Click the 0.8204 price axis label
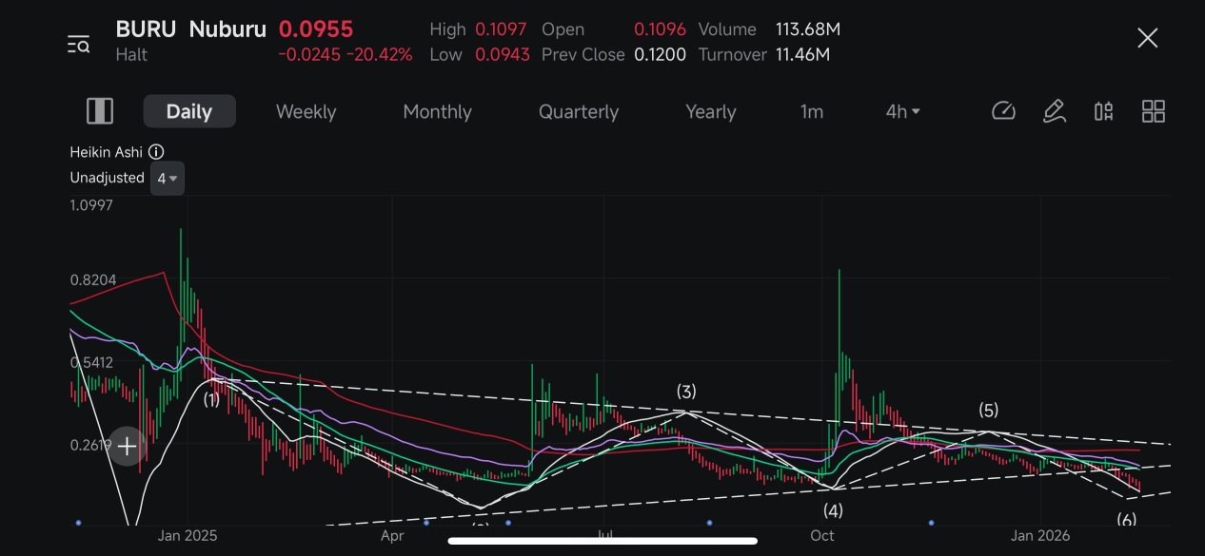Image resolution: width=1205 pixels, height=556 pixels. (x=93, y=280)
